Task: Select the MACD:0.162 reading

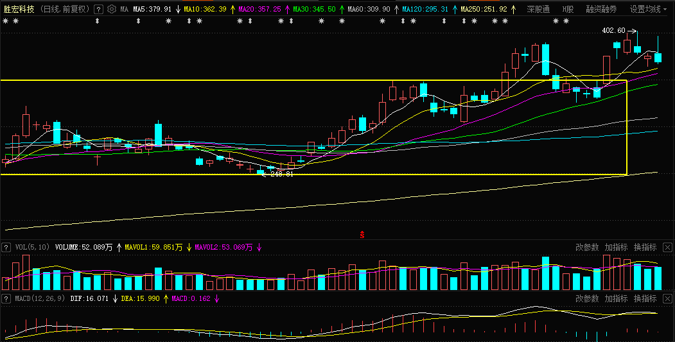Action: (x=191, y=298)
